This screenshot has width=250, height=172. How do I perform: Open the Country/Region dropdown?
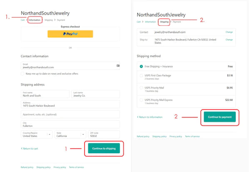point(37,135)
